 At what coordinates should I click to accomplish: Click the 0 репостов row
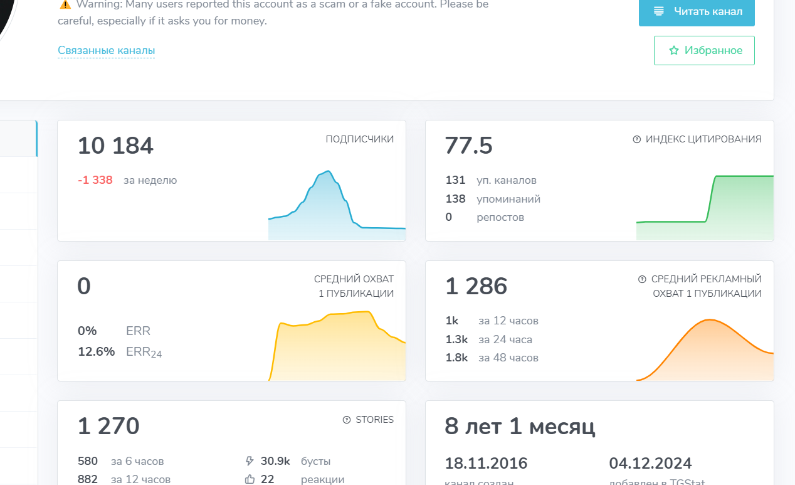(485, 217)
